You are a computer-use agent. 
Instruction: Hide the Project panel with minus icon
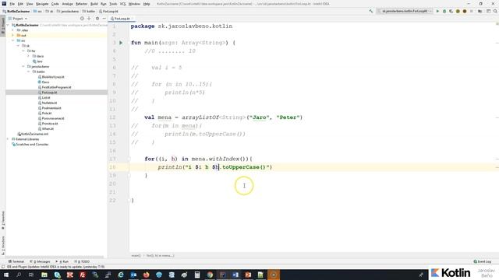[104, 19]
